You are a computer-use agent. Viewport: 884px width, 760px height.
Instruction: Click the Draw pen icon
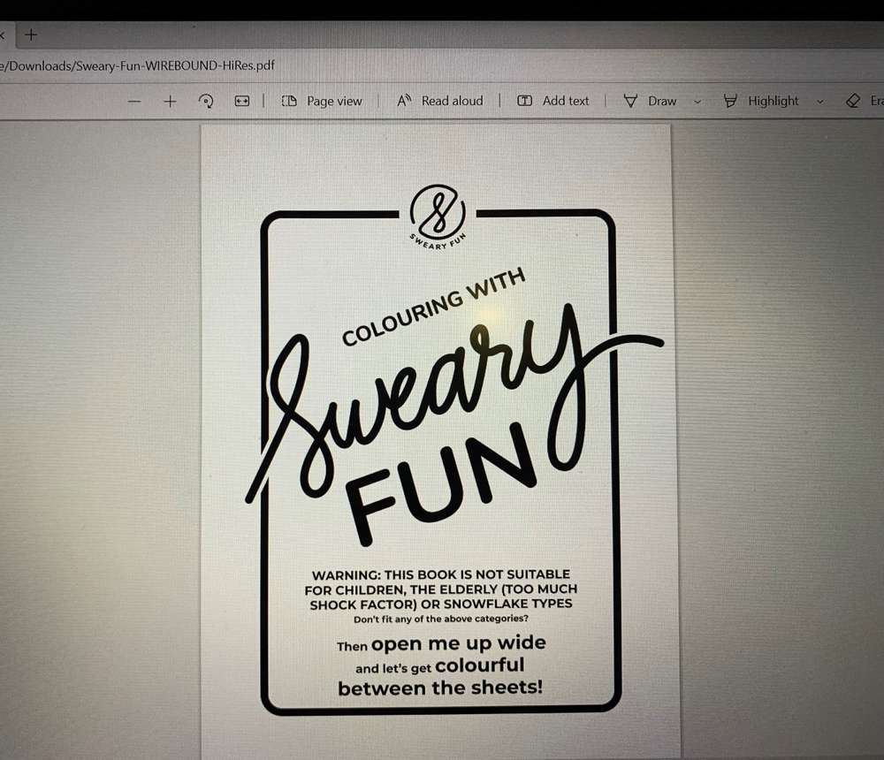[630, 101]
